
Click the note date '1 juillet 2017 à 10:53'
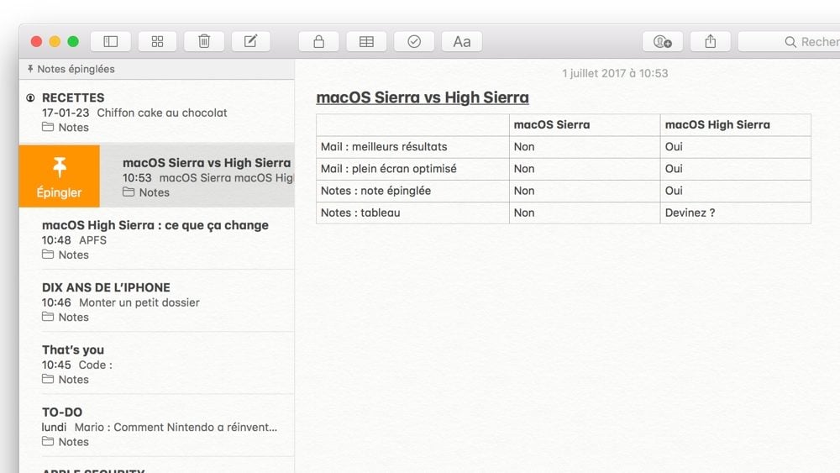tap(615, 73)
